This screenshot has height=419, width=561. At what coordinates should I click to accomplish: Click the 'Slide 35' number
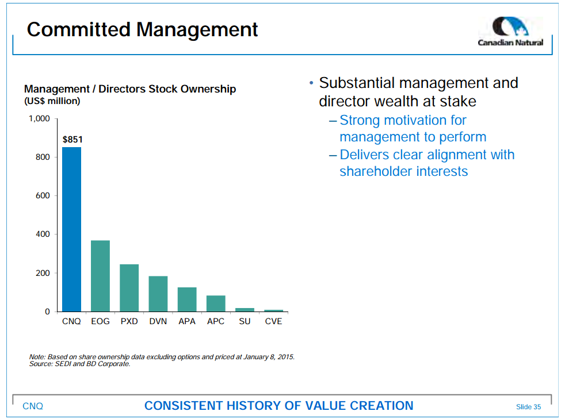[x=528, y=407]
